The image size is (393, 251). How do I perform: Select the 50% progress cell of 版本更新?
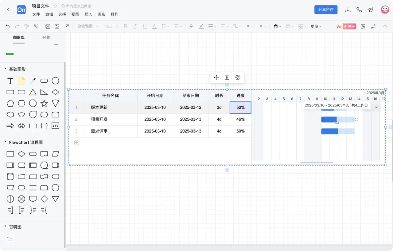point(240,107)
